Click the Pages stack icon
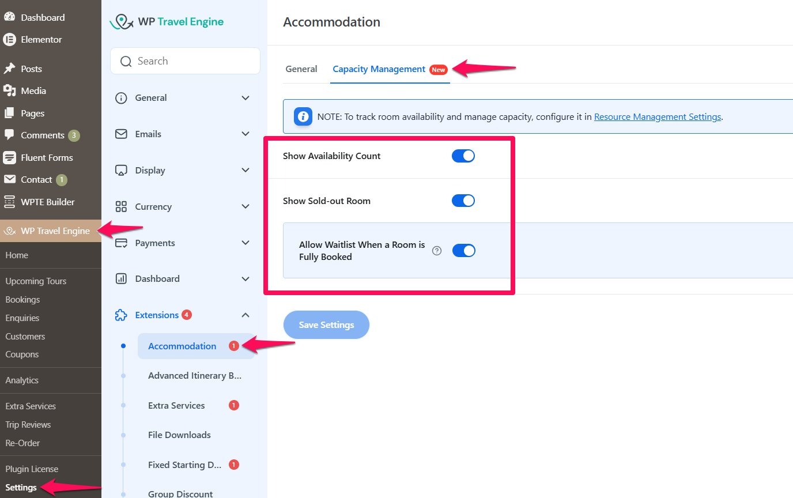 (x=9, y=113)
